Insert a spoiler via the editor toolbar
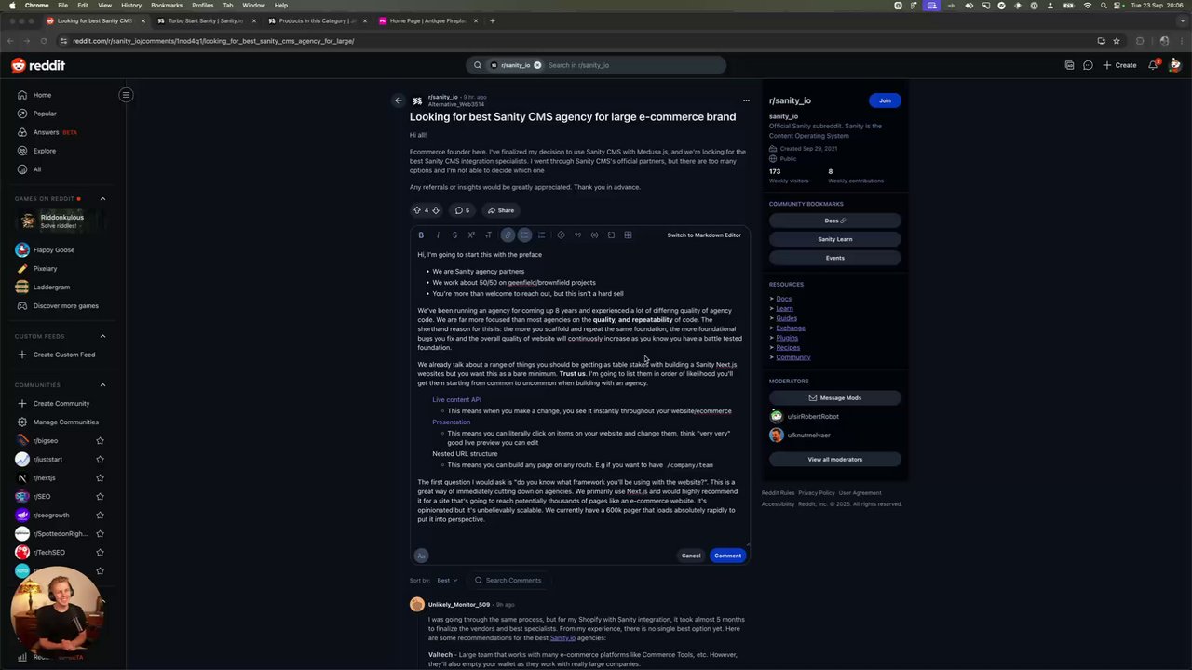The image size is (1192, 670). click(561, 235)
